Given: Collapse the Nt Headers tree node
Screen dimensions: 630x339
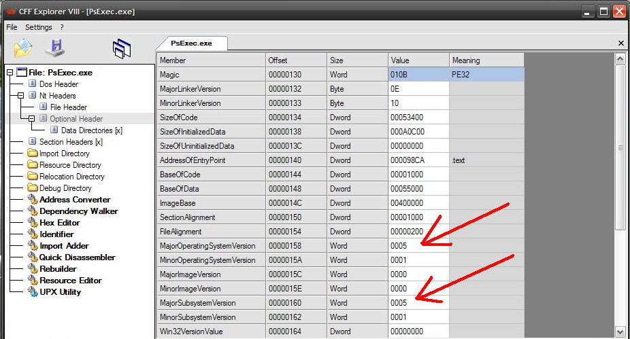Looking at the screenshot, I should click(x=20, y=96).
